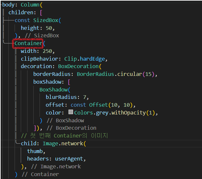
Task: Click the 'color:' property name
Action: tap(55, 113)
